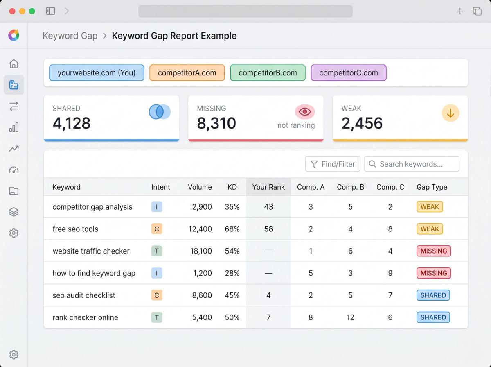Click intent badge I for how to find keyword gap

(157, 273)
